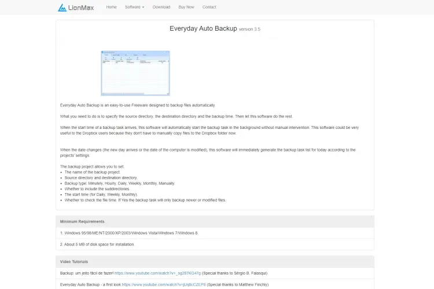Open the Sérgio B. Falasqui YouTube tutorial link
The height and width of the screenshot is (289, 434).
tap(157, 273)
